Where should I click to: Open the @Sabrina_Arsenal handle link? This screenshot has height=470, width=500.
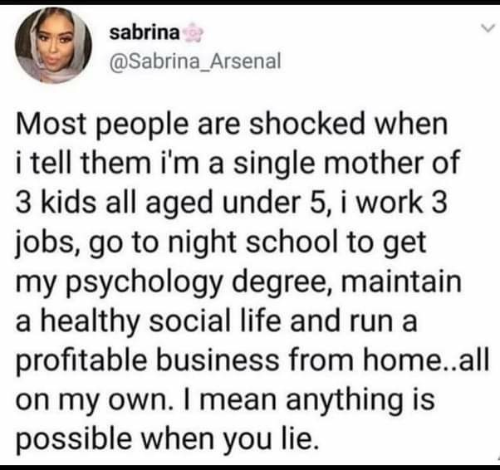195,61
